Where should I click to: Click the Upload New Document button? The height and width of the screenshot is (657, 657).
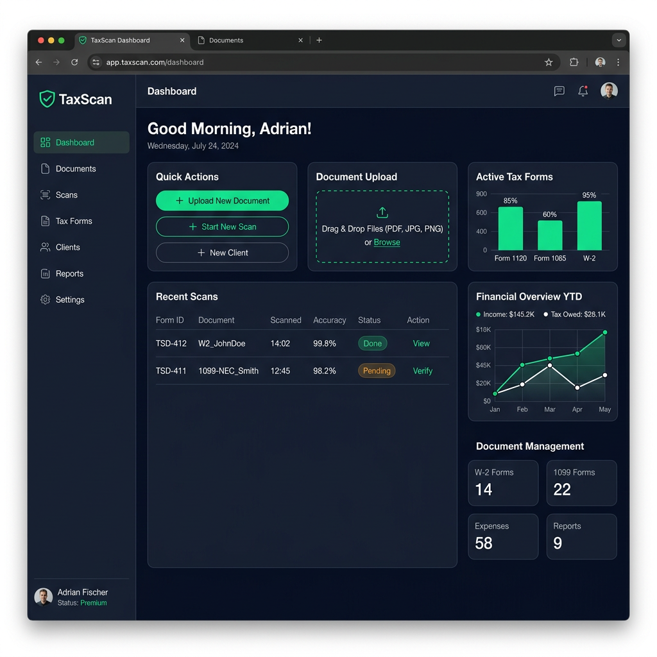pos(222,201)
